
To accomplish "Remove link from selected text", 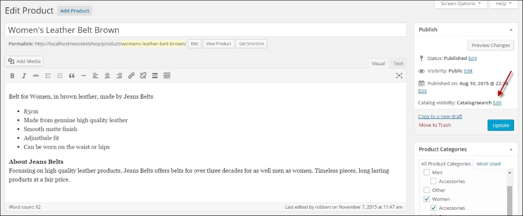I will pos(143,76).
